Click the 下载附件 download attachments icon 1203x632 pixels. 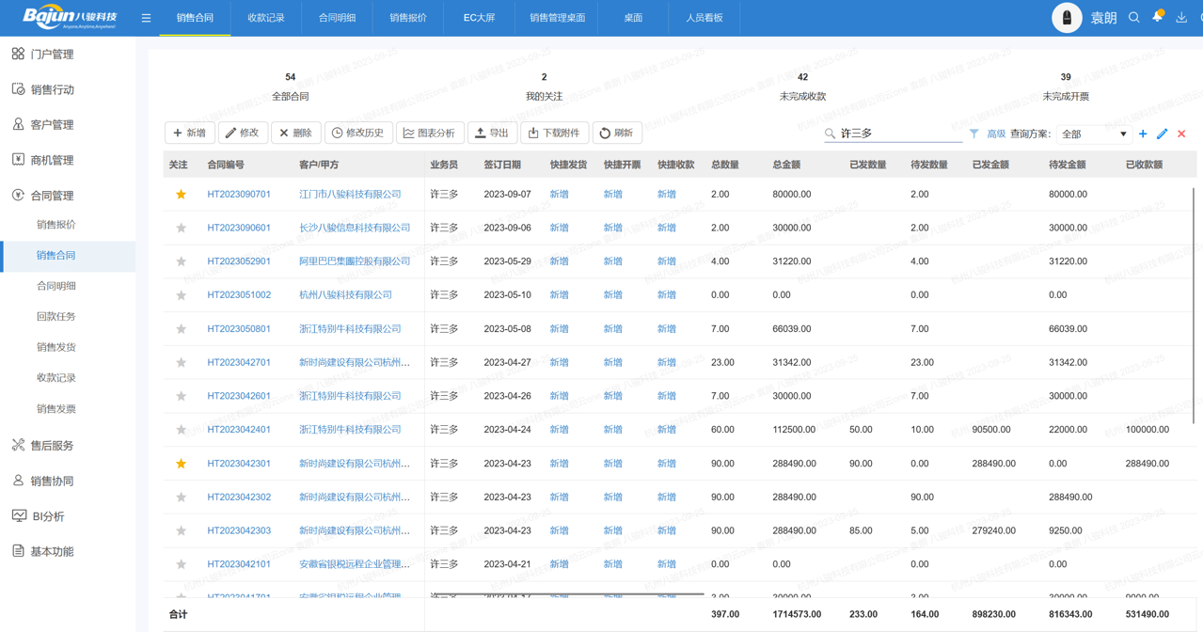(x=554, y=133)
